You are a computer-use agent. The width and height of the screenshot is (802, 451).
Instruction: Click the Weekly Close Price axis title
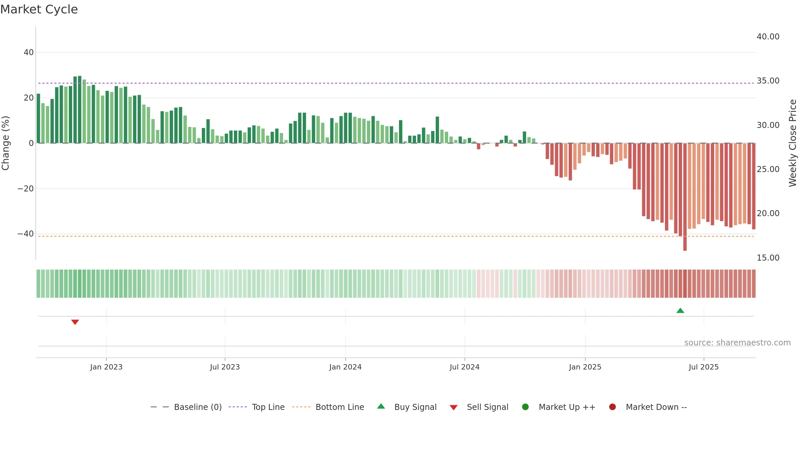pyautogui.click(x=793, y=143)
